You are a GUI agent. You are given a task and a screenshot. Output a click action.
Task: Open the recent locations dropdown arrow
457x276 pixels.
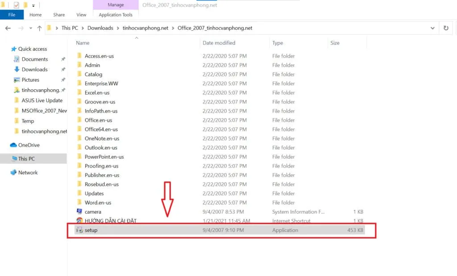(x=31, y=28)
